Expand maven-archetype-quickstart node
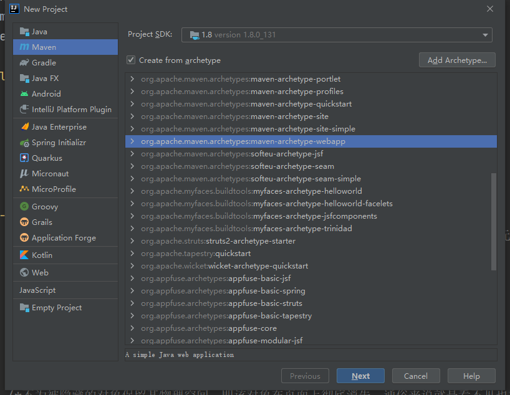Image resolution: width=510 pixels, height=395 pixels. click(132, 104)
